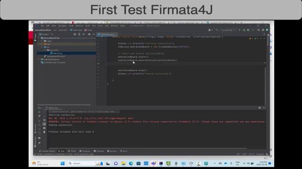302x169 pixels.
Task: Click the Build project hammer icon
Action: click(x=217, y=30)
